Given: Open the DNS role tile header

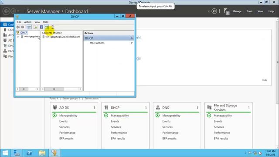Looking at the screenshot, I should (177, 108).
